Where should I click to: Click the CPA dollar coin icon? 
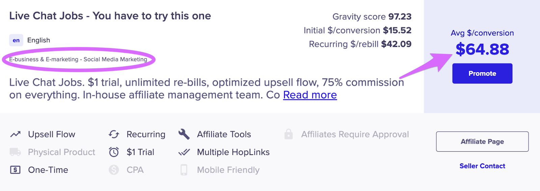pos(114,170)
